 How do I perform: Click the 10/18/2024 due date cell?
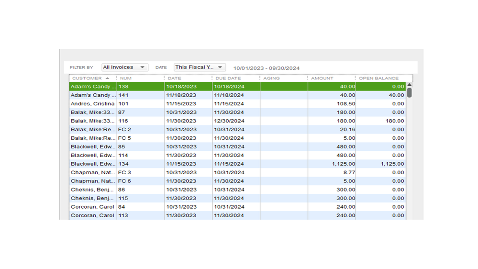[236, 87]
